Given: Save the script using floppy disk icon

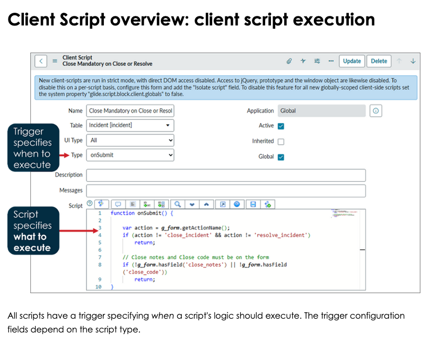Looking at the screenshot, I should (253, 204).
